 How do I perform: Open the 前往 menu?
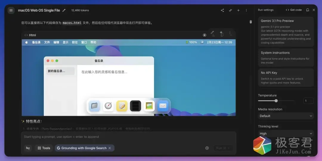click(x=75, y=42)
